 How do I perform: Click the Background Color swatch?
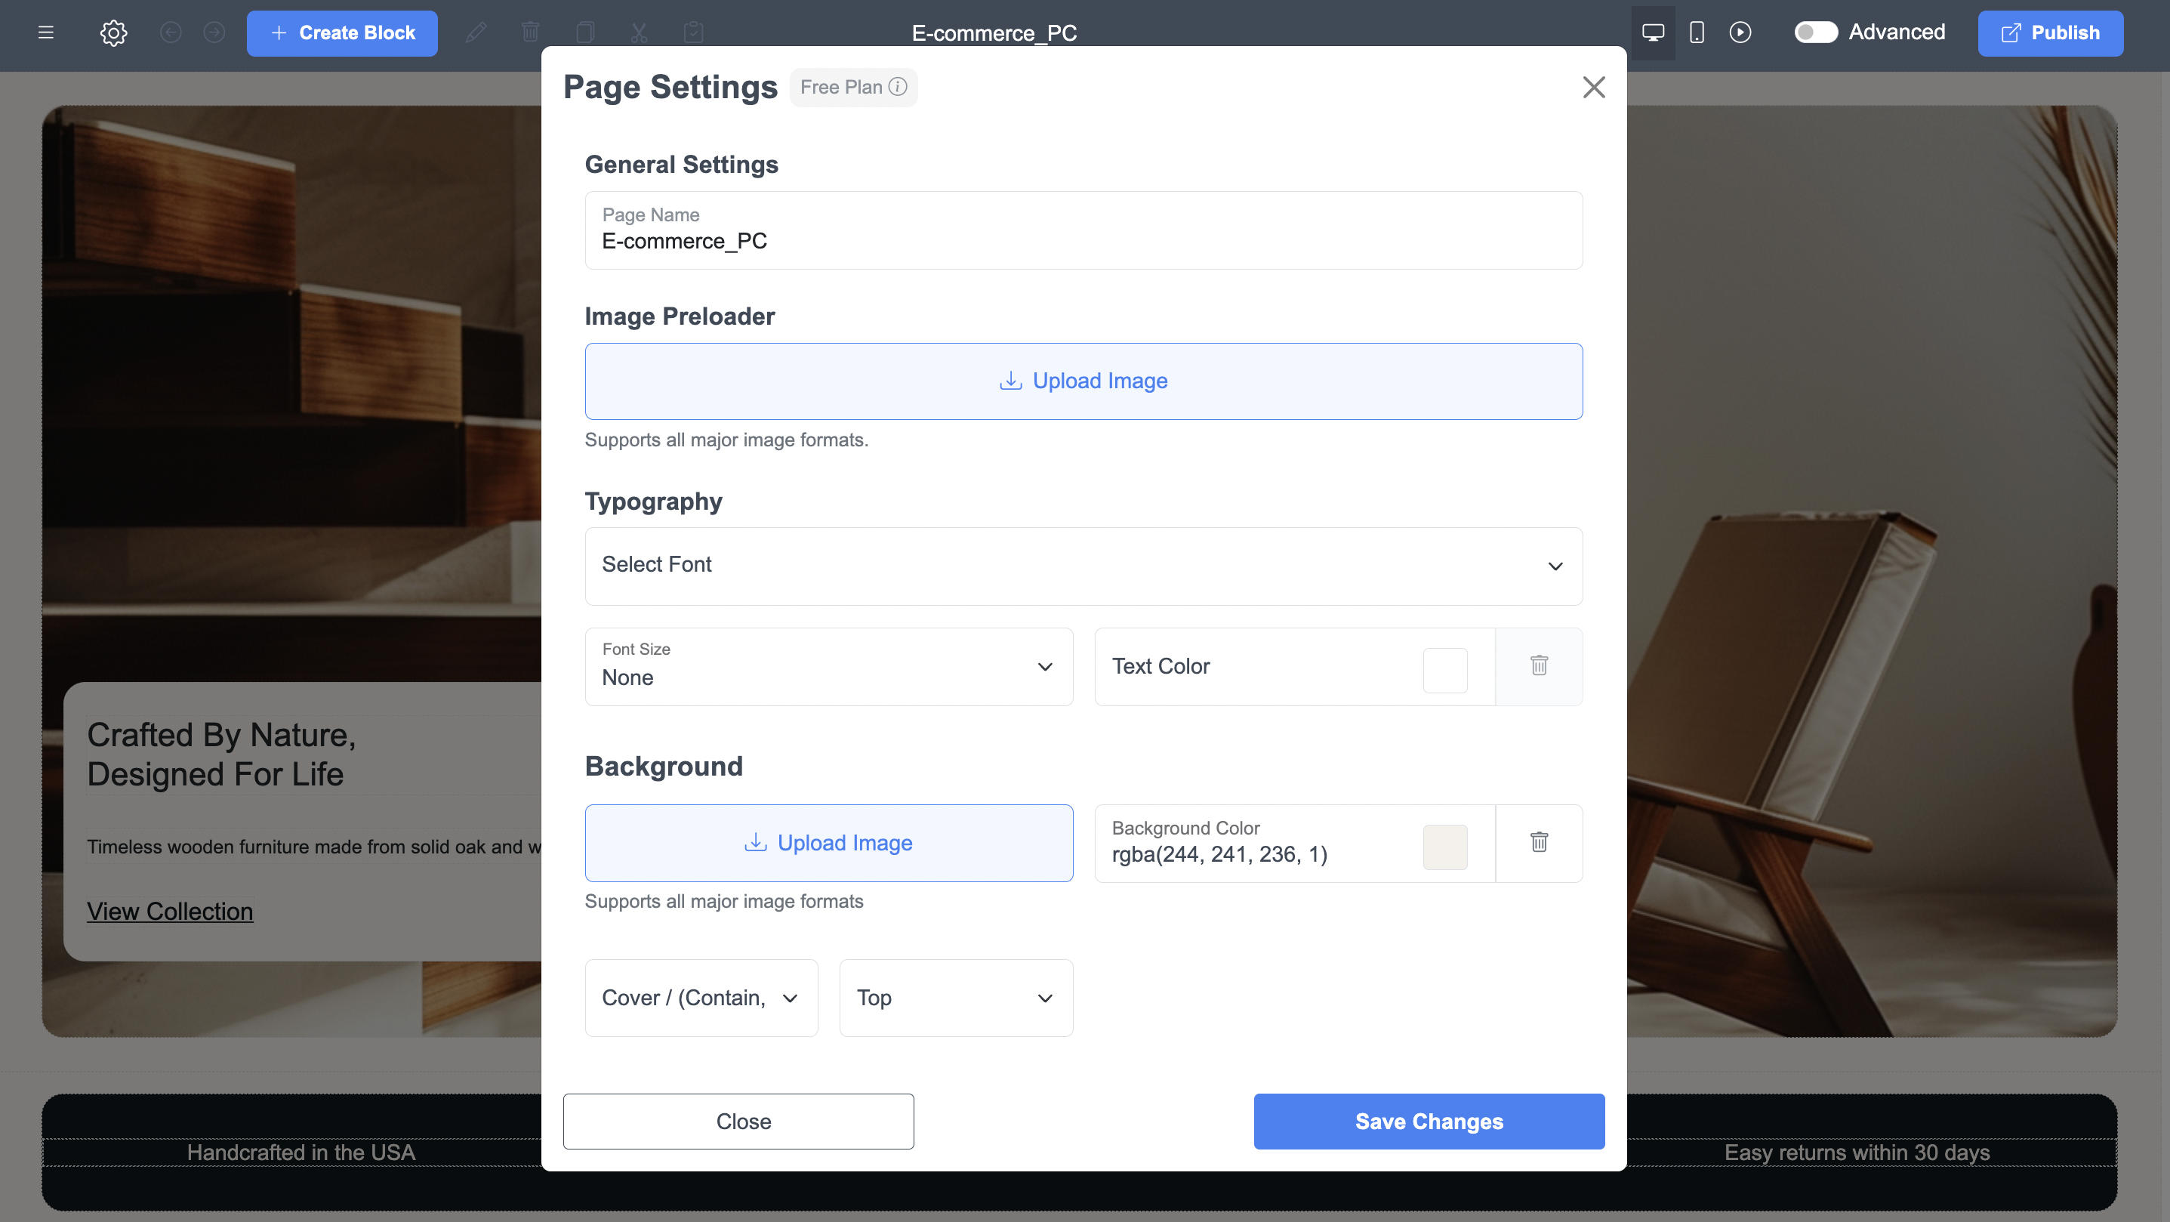tap(1444, 847)
